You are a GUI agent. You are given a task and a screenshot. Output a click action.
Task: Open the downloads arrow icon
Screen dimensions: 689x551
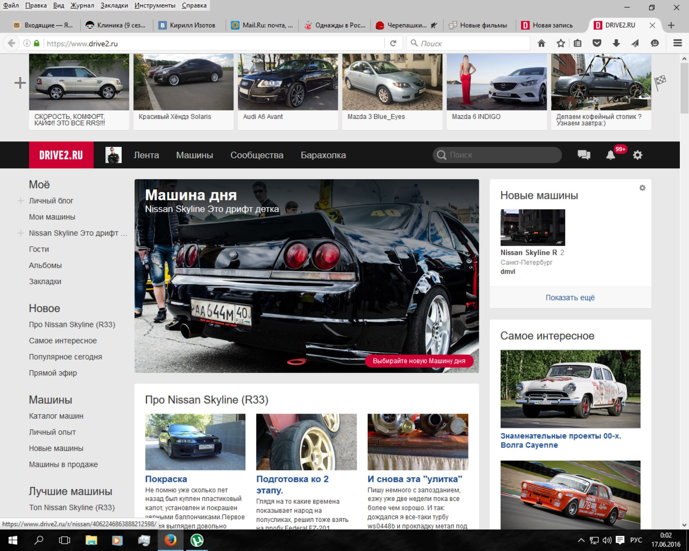pos(616,43)
